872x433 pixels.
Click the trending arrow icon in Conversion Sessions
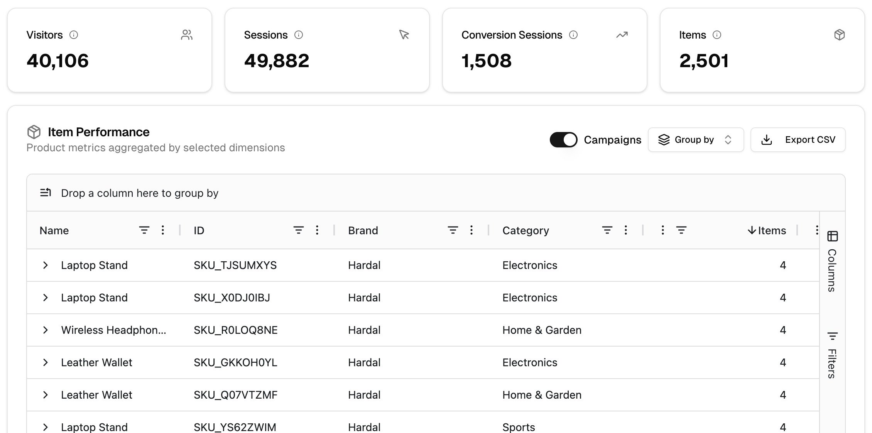(622, 35)
